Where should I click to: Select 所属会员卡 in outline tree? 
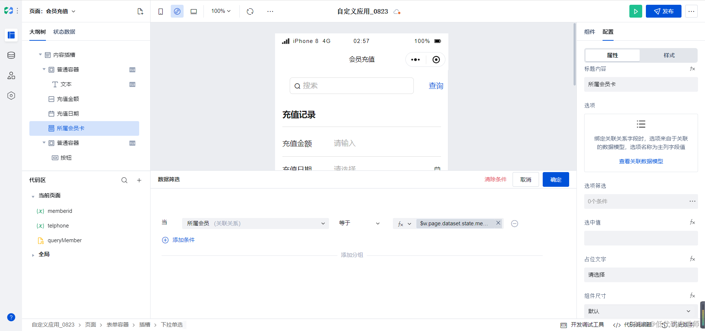84,128
